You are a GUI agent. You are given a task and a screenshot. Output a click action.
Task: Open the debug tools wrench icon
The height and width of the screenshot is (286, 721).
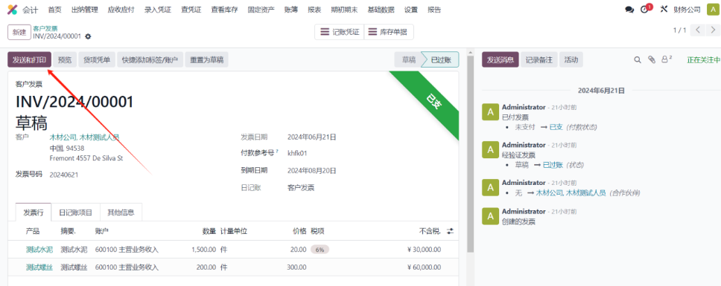663,9
